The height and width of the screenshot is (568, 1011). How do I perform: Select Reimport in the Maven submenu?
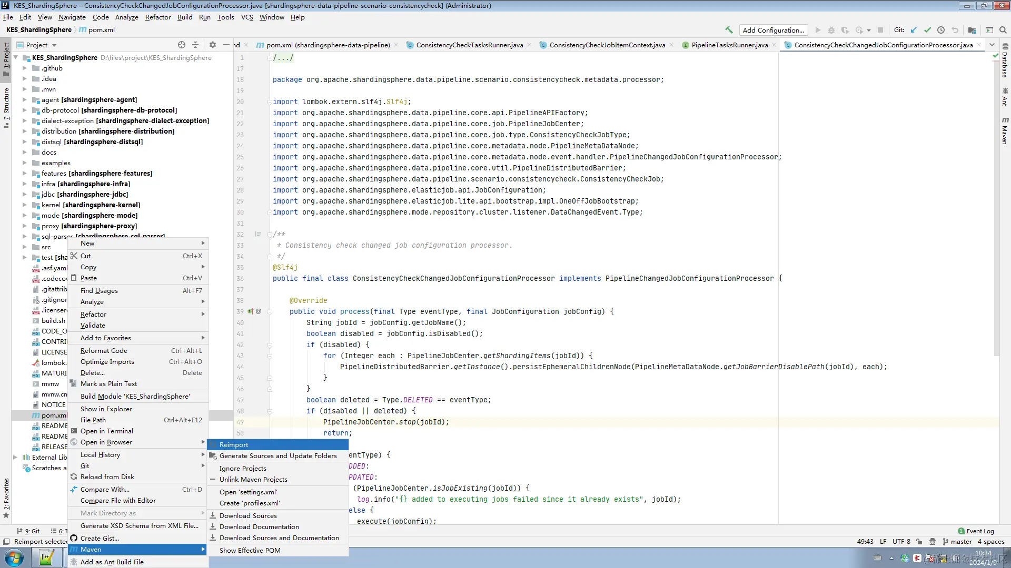[x=234, y=444]
